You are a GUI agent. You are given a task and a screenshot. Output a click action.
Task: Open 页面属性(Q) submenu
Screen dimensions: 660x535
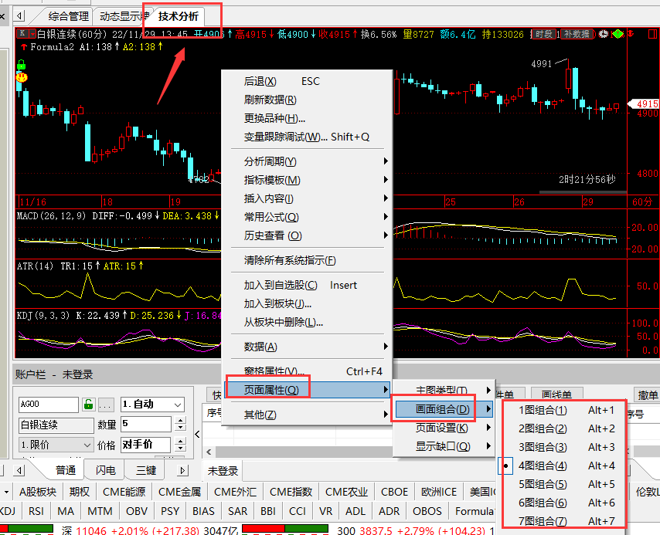point(308,390)
